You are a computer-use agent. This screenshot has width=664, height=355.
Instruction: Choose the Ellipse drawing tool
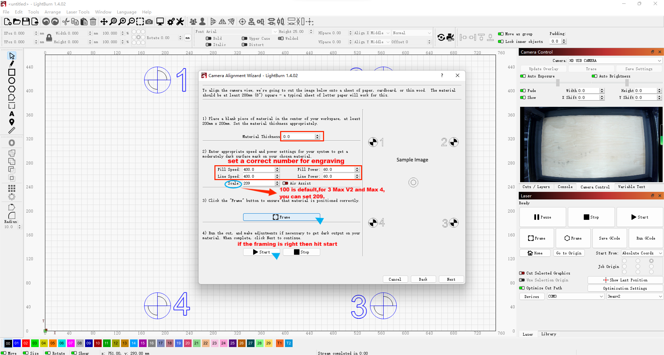click(12, 81)
